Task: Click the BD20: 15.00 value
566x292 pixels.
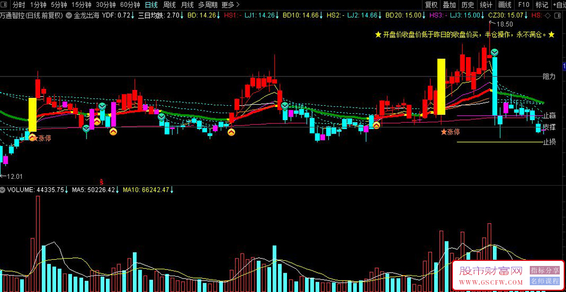Action: (x=405, y=15)
